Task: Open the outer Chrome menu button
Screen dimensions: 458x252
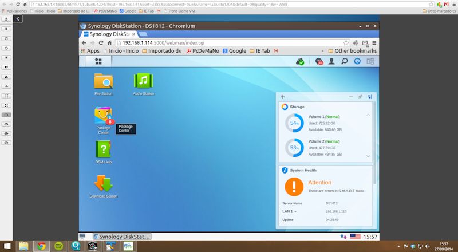Action: (x=454, y=5)
